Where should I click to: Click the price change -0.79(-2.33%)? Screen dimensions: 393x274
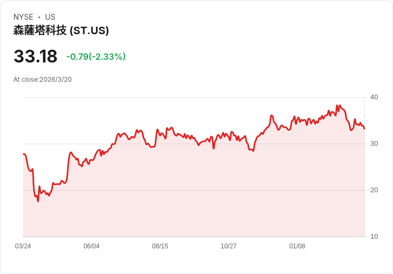(x=96, y=57)
